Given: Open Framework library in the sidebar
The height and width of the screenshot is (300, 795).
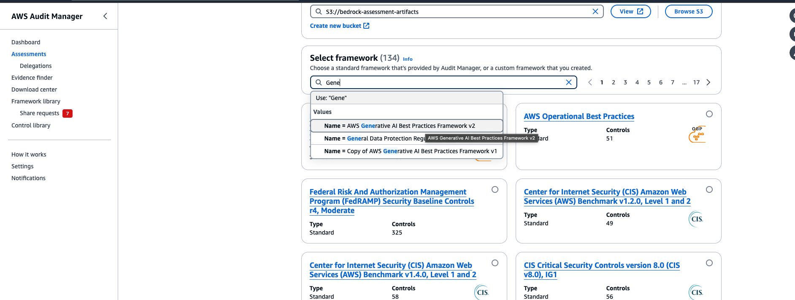Looking at the screenshot, I should coord(36,101).
